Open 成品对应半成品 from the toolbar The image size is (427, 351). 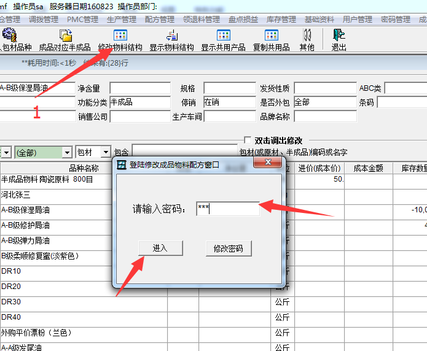pos(65,40)
